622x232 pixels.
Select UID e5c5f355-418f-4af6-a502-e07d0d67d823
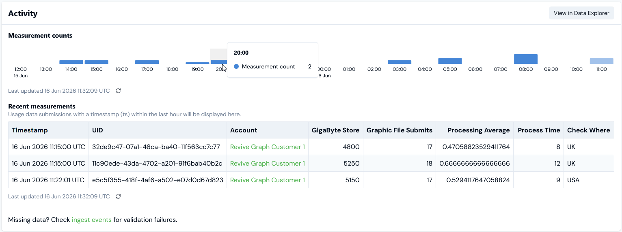(158, 180)
